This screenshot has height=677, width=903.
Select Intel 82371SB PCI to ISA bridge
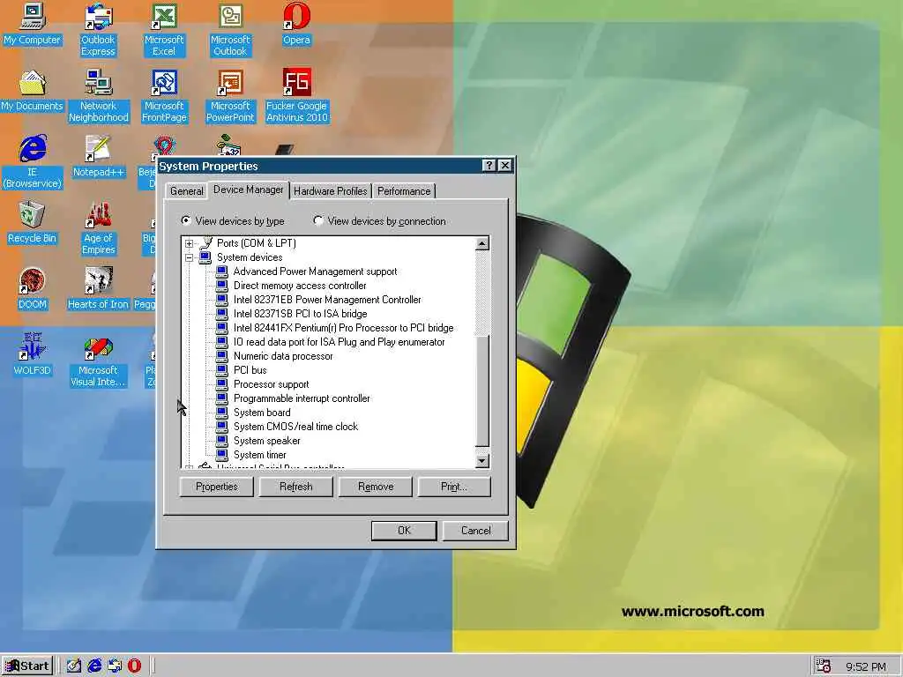coord(300,314)
